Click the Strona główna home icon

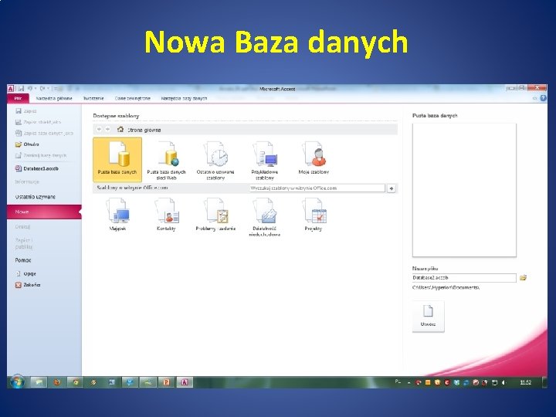[120, 130]
